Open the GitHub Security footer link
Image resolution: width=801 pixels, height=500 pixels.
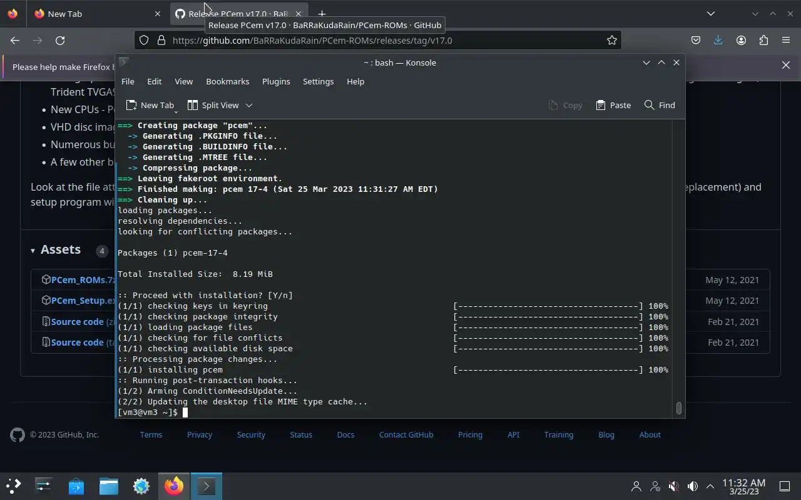pyautogui.click(x=251, y=435)
